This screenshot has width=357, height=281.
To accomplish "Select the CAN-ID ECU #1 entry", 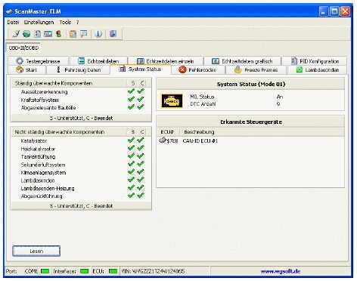I will 200,141.
